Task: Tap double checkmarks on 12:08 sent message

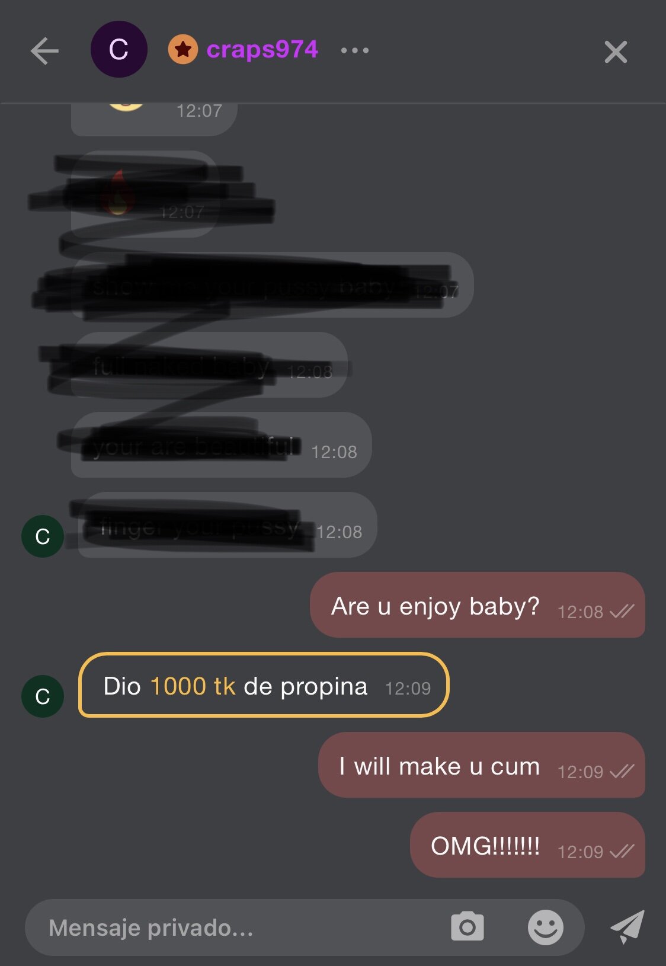Action: coord(622,612)
